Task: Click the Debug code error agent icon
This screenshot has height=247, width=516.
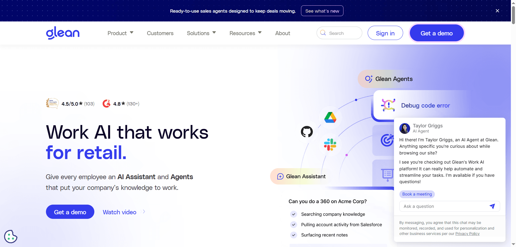Action: 388,105
